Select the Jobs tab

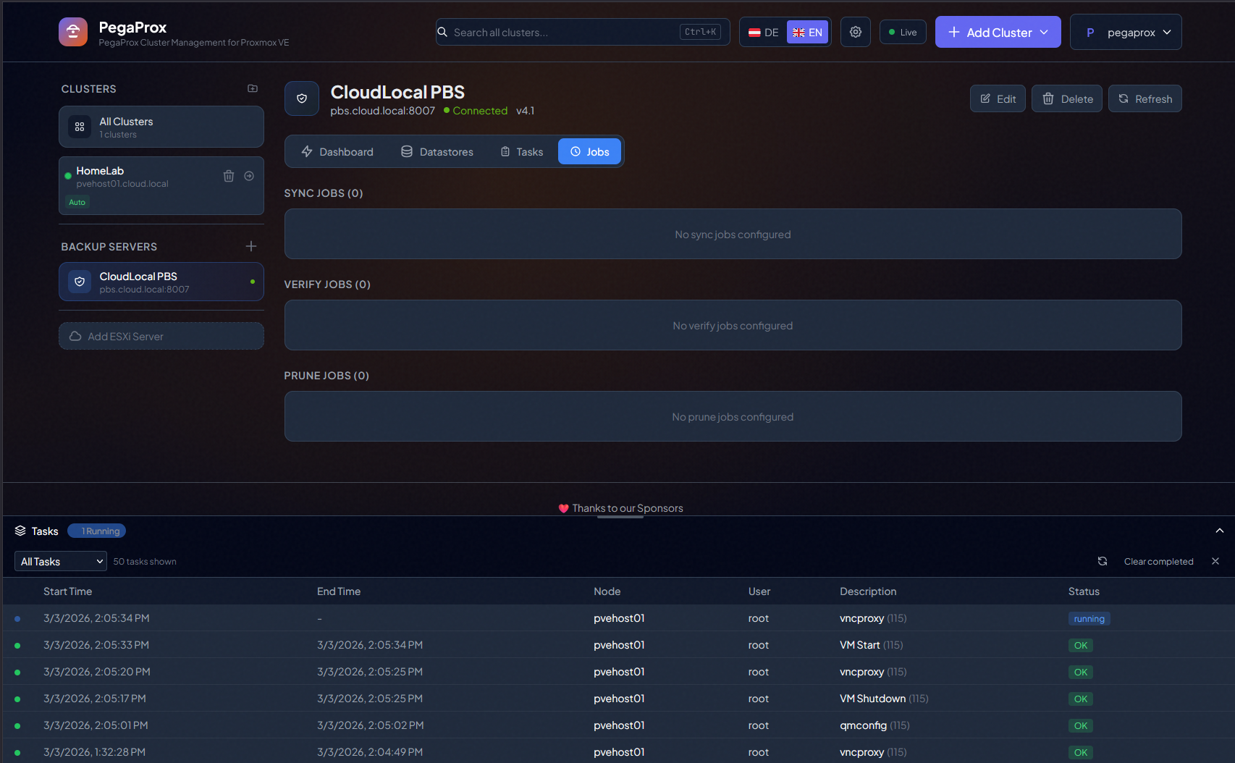tap(589, 151)
